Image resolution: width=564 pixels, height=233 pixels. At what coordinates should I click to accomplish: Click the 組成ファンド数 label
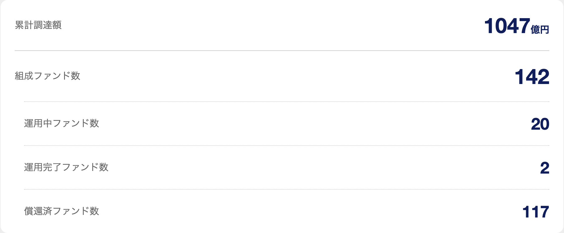pos(48,76)
